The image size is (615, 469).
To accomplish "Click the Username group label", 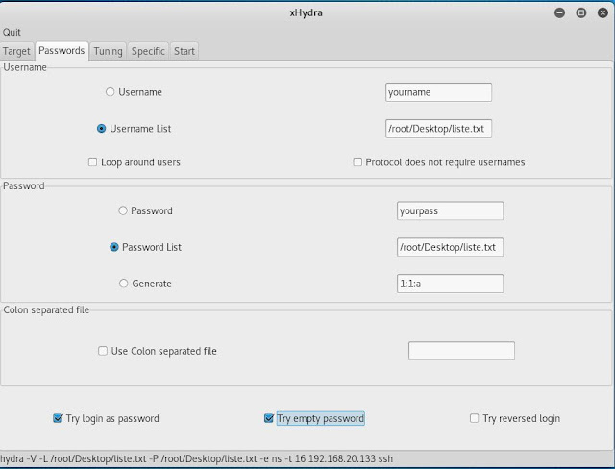I will [25, 67].
